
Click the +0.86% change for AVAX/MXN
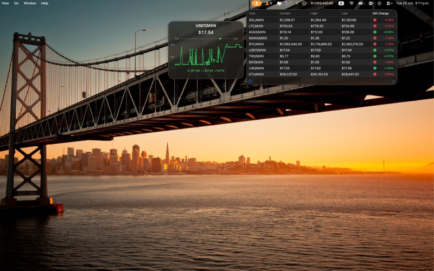pyautogui.click(x=388, y=32)
